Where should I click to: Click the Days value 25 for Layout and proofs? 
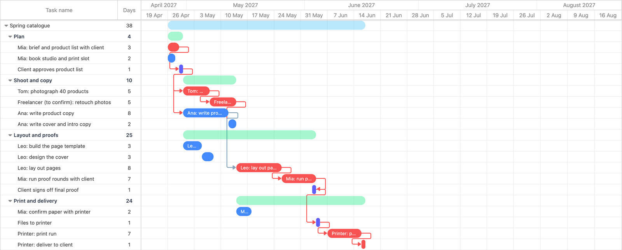click(129, 135)
